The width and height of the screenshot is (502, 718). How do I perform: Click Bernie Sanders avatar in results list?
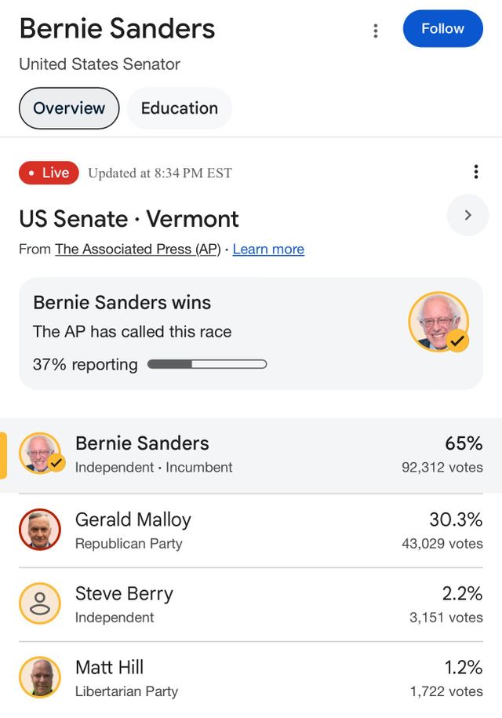pos(39,454)
